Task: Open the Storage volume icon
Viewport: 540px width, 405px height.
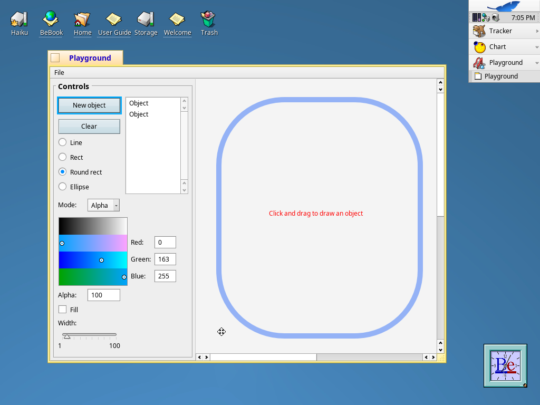Action: (x=146, y=20)
